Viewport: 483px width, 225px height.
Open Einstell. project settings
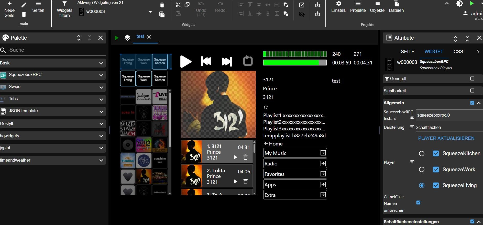coord(339,7)
